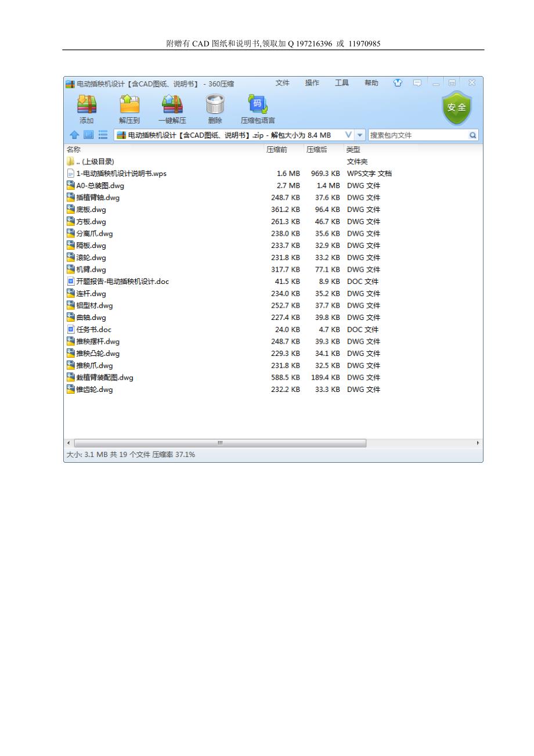Click the status bar file count text
This screenshot has height=756, width=534.
[x=129, y=455]
